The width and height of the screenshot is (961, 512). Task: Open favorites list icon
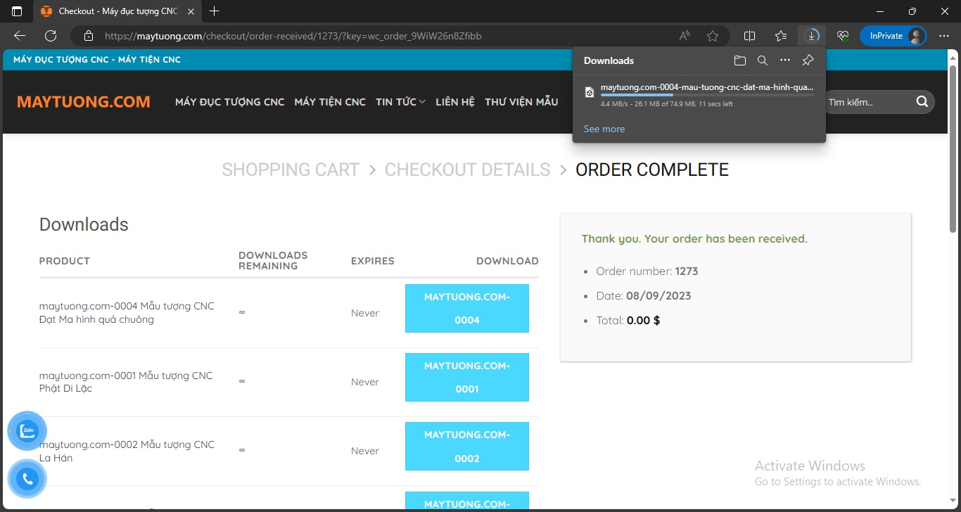point(781,36)
